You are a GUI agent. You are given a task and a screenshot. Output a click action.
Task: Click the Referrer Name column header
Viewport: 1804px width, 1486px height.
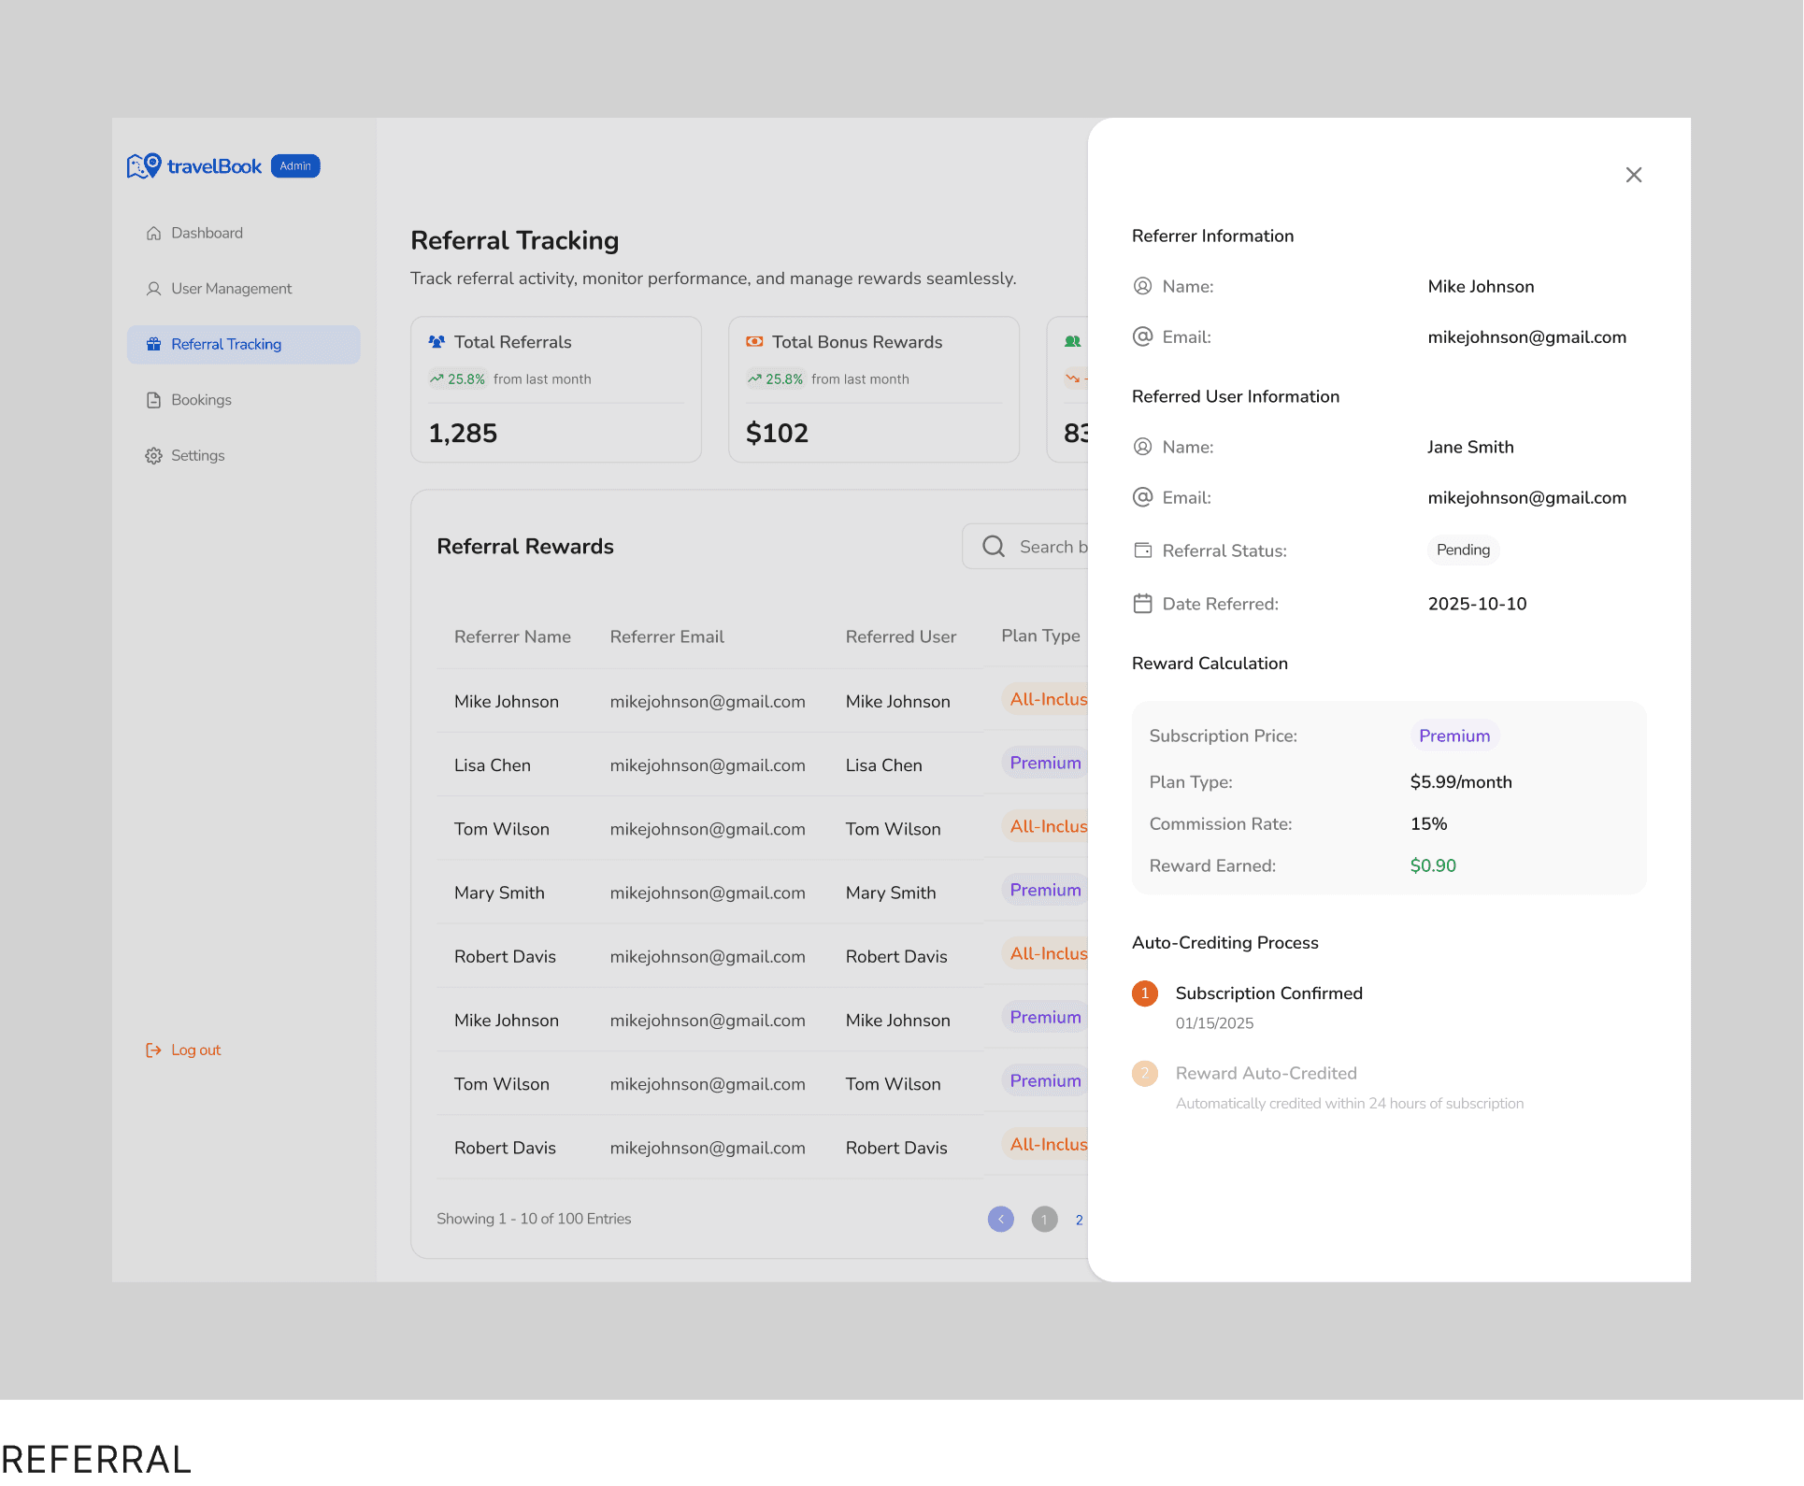click(x=512, y=636)
